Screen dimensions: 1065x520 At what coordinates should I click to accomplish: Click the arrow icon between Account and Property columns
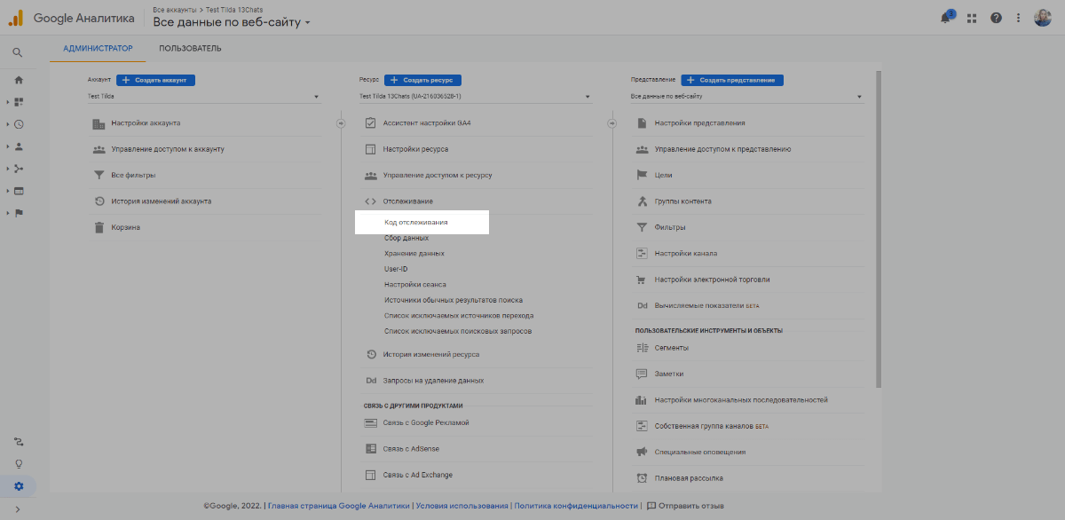click(x=341, y=123)
